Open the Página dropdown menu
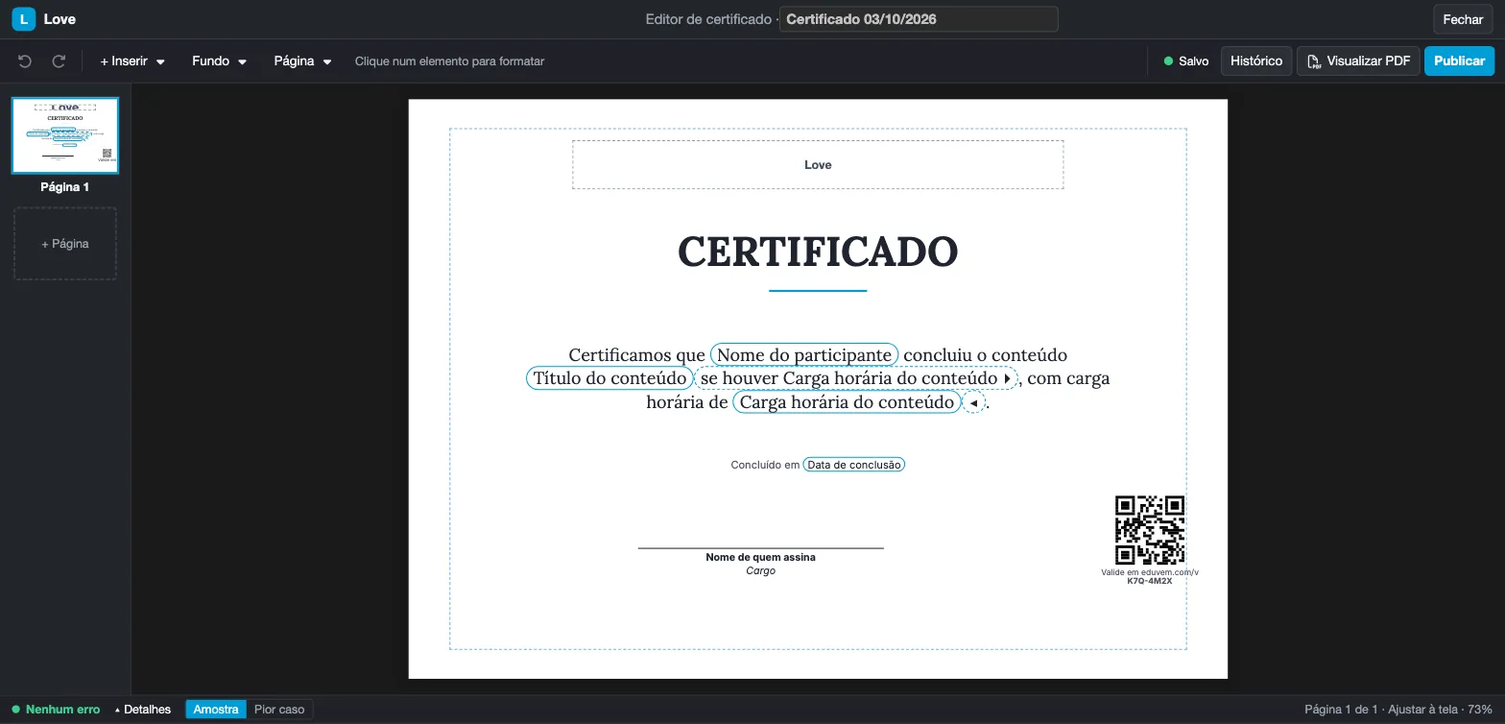This screenshot has width=1505, height=724. coord(302,61)
